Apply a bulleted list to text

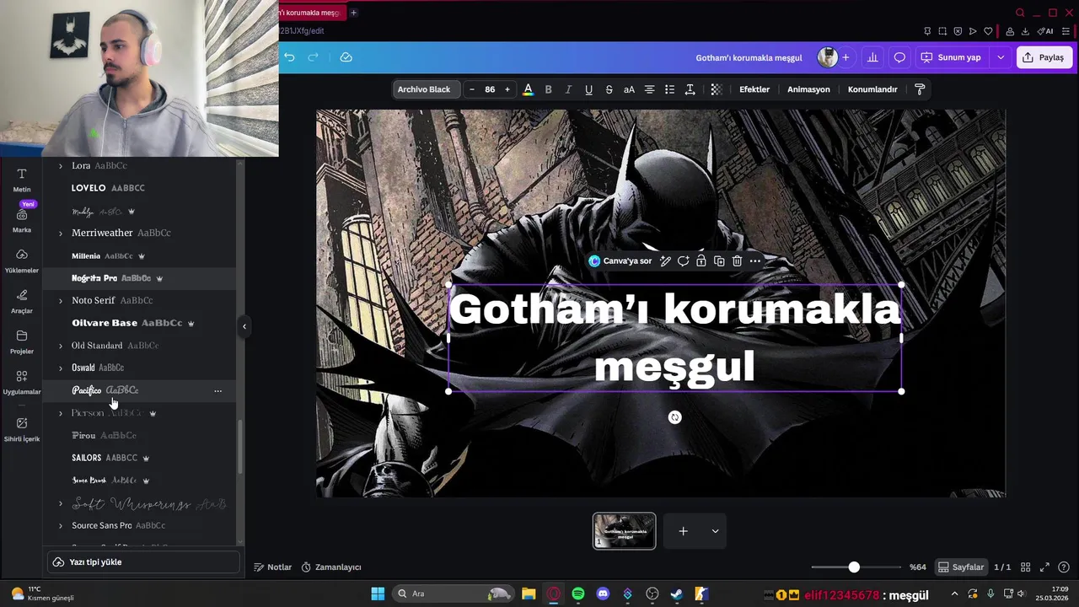(x=669, y=89)
